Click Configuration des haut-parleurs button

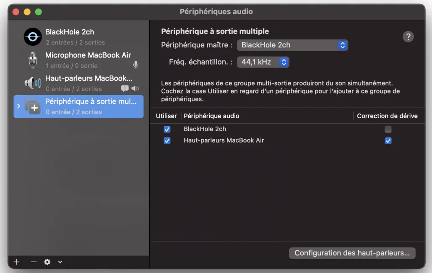click(352, 253)
